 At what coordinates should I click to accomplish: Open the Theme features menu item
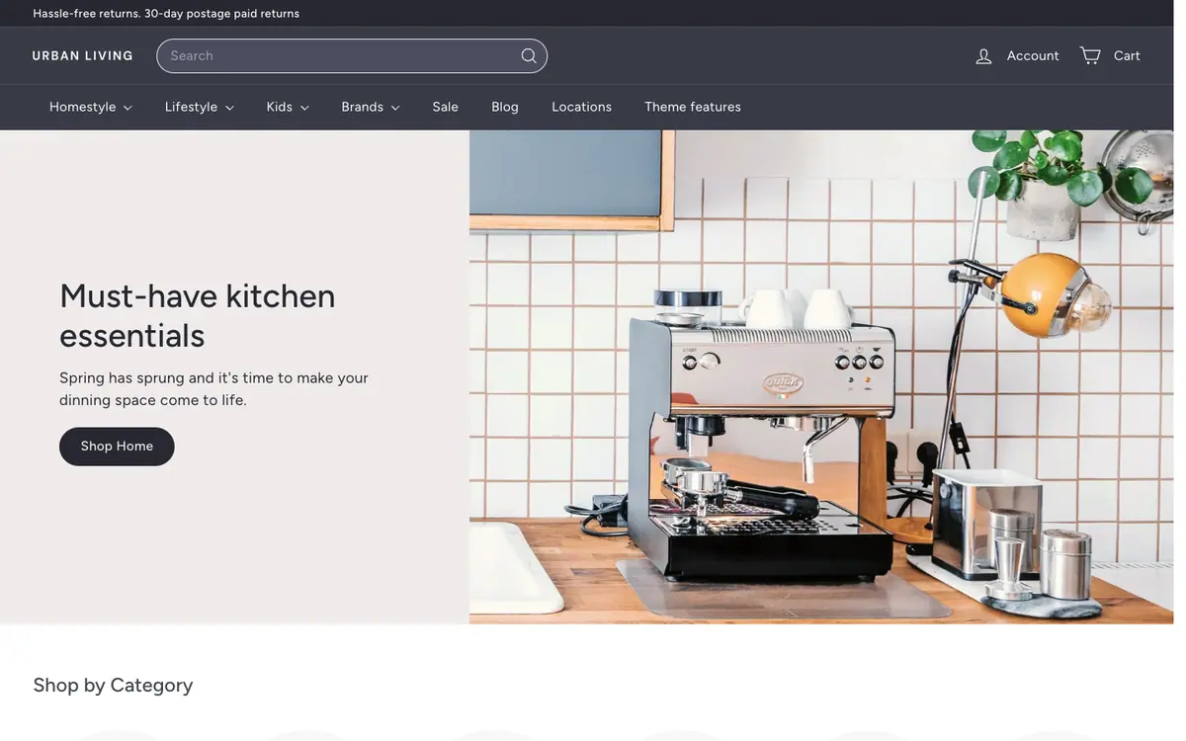[x=693, y=107]
